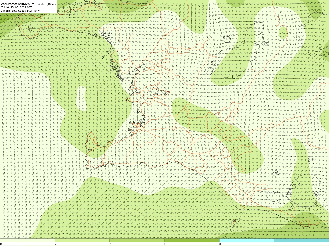329x246 pixels.
Task: Select the medium green 4–6 legend color band
Action: tap(137, 240)
